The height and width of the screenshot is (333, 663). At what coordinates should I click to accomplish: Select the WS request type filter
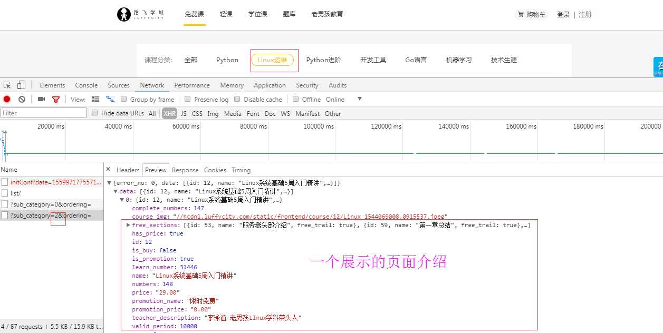point(285,113)
